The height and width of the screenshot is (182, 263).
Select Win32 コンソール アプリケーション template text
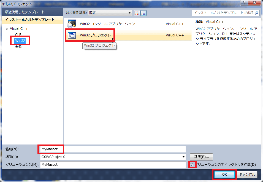107,24
